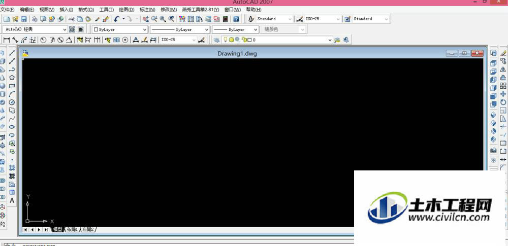
Task: Switch to the 布局1 layout tab
Action: coord(72,229)
